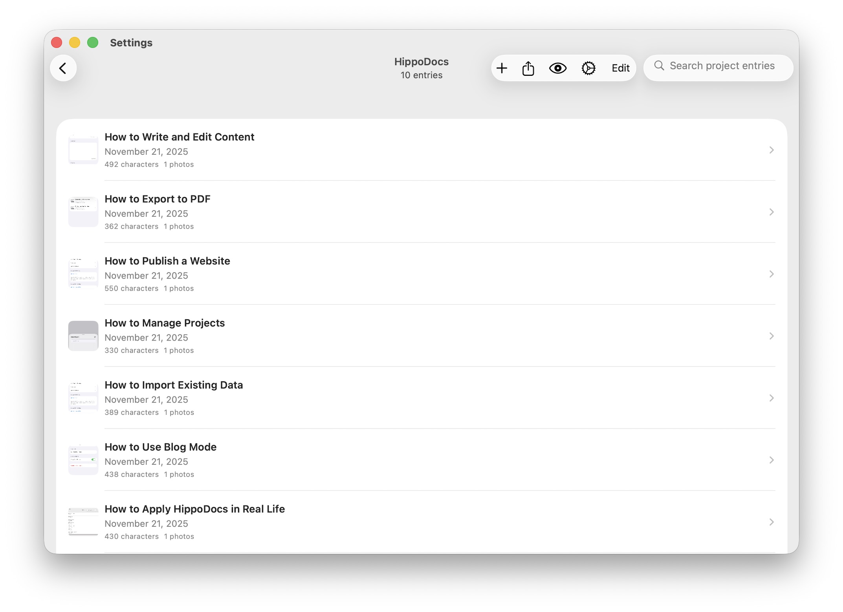
Task: Open project settings gear icon
Action: (588, 68)
